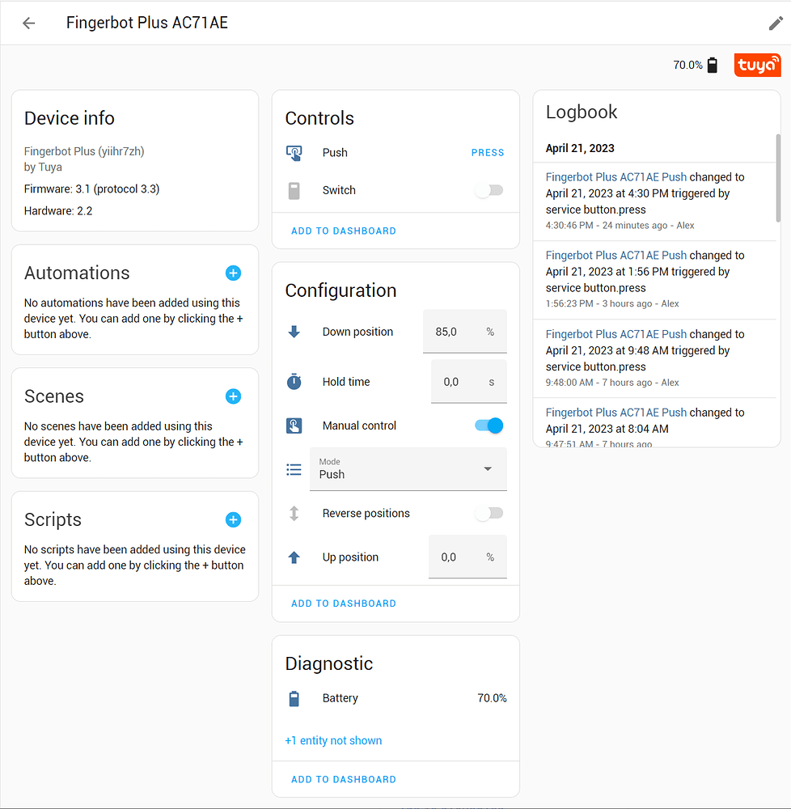Enable Reverse positions

489,513
